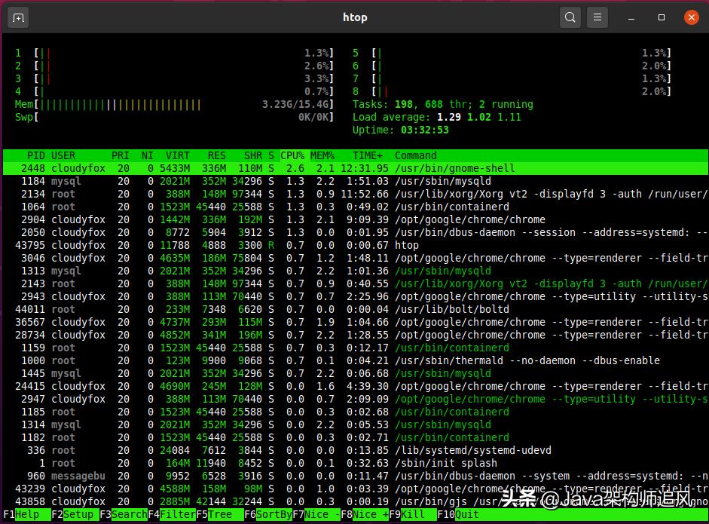Click the new tab icon in title bar
709x524 pixels.
click(x=18, y=17)
